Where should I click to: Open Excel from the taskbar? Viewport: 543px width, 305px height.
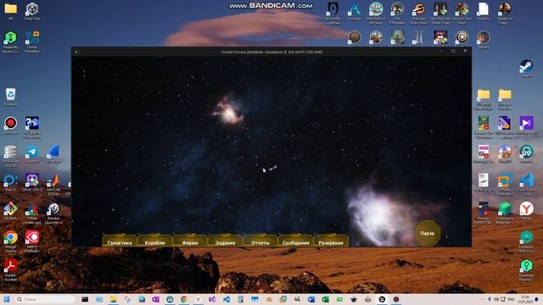tap(326, 299)
